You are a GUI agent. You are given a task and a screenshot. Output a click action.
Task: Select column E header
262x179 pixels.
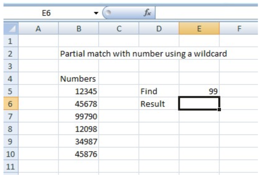click(x=199, y=28)
